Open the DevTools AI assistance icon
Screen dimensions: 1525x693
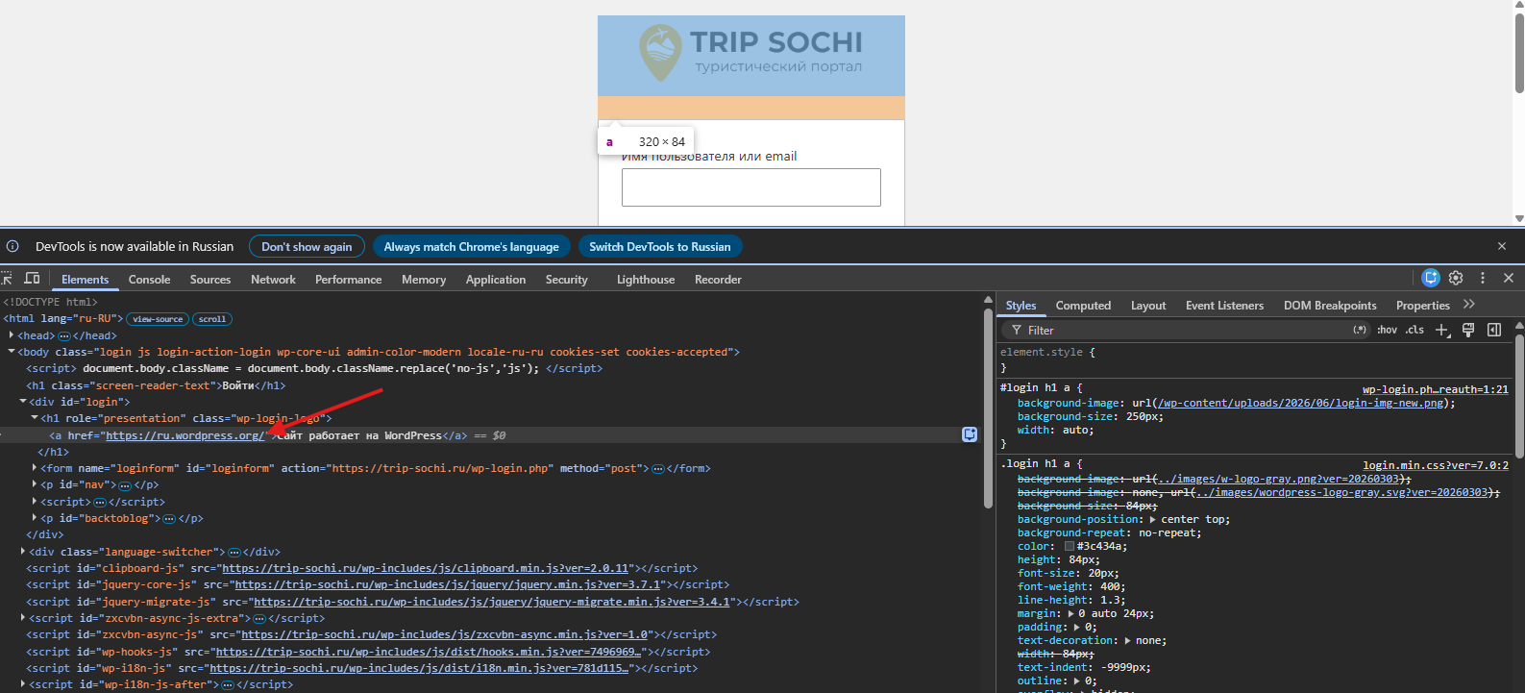[1431, 278]
